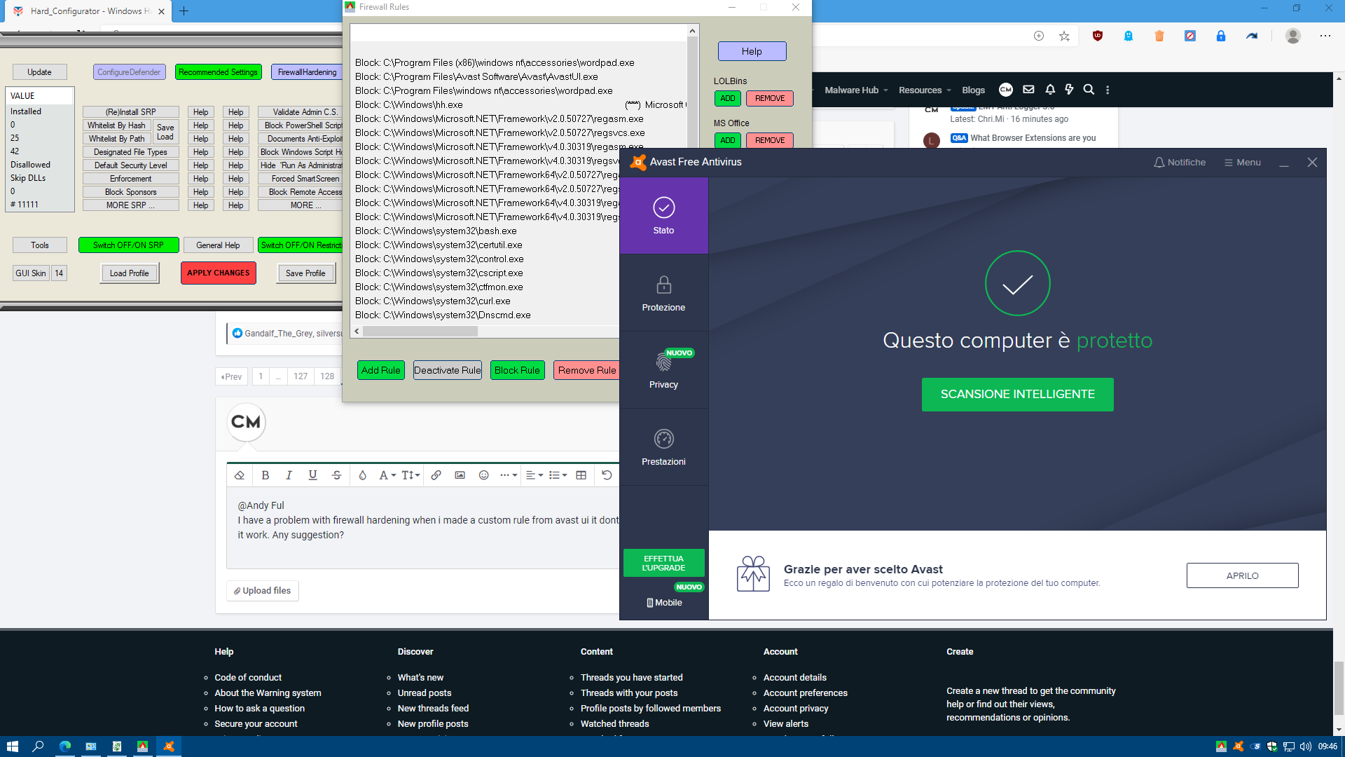Click the insert link icon in editor
Screen dimensions: 1345x757
point(436,475)
